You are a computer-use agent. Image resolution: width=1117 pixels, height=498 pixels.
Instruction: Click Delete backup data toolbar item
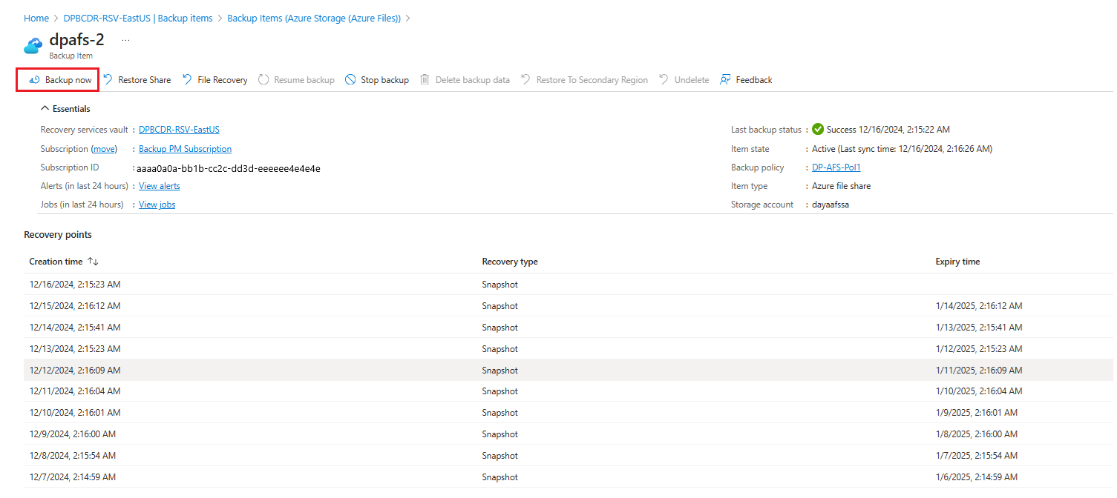pos(465,80)
